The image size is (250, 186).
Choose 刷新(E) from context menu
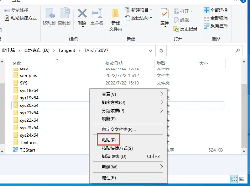click(x=128, y=119)
